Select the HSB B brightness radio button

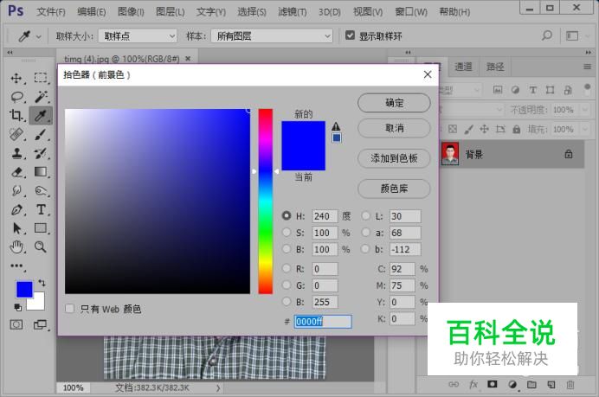[x=287, y=249]
